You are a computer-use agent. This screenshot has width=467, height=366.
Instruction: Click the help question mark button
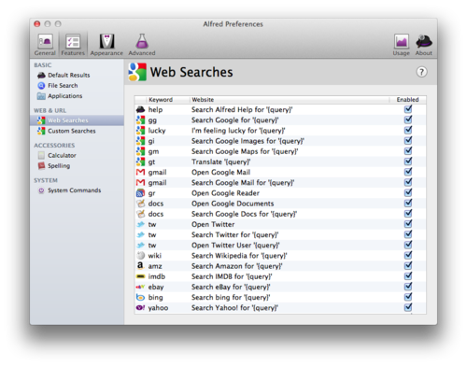[x=421, y=72]
